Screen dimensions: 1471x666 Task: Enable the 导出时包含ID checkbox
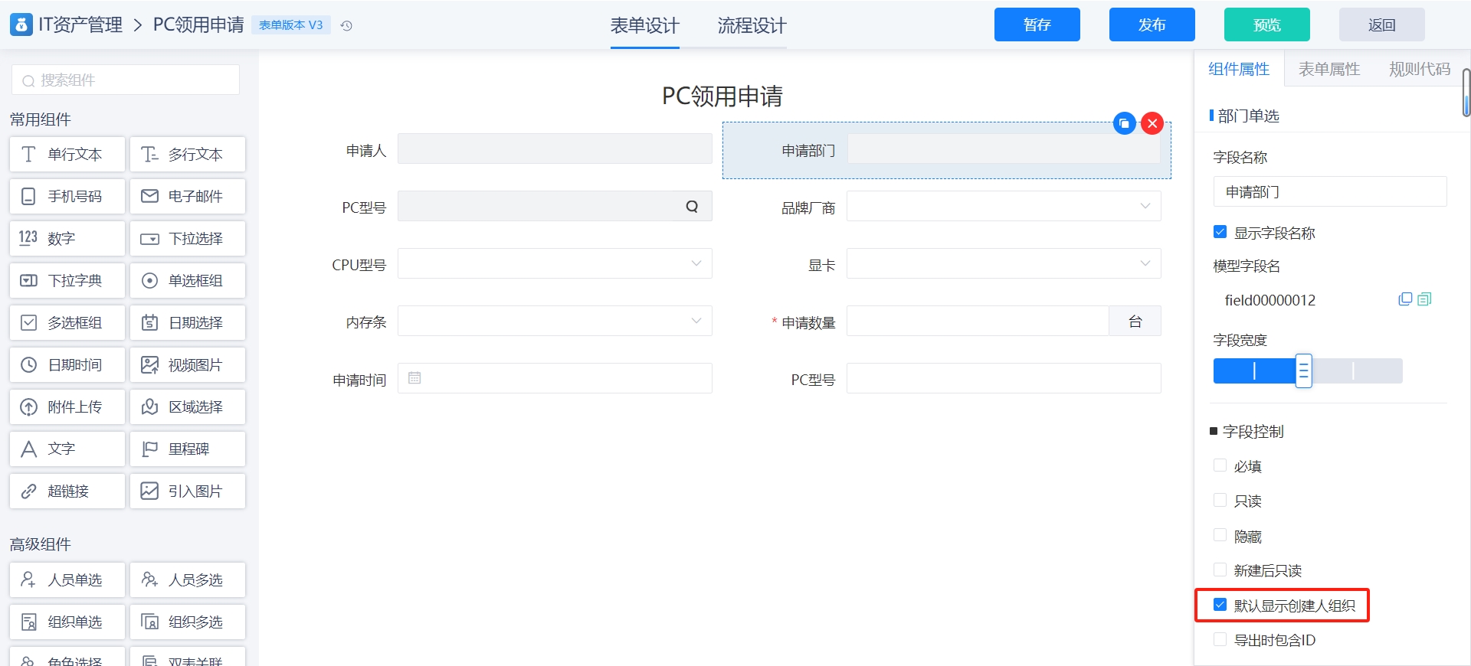point(1220,639)
